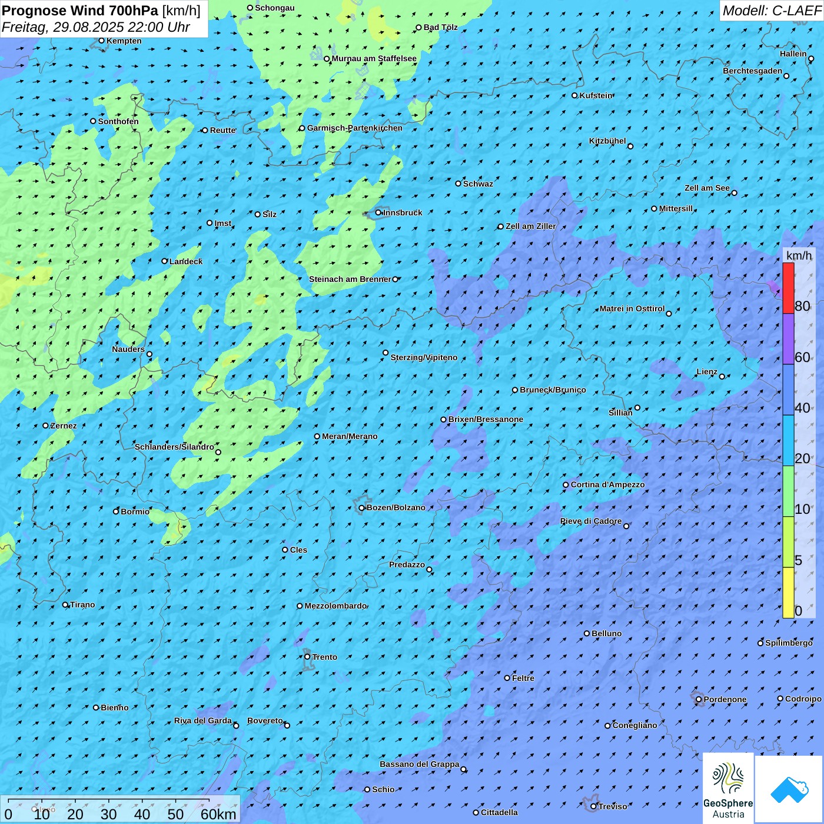The height and width of the screenshot is (824, 824).
Task: Click the green 10-20 legend swatch
Action: click(x=788, y=491)
